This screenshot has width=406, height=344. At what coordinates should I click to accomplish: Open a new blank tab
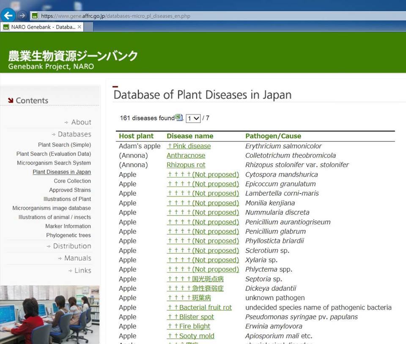[88, 27]
